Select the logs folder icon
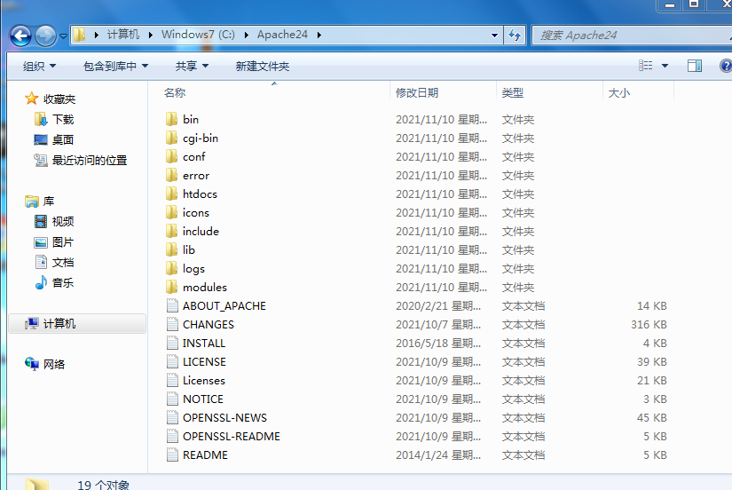 coord(172,269)
